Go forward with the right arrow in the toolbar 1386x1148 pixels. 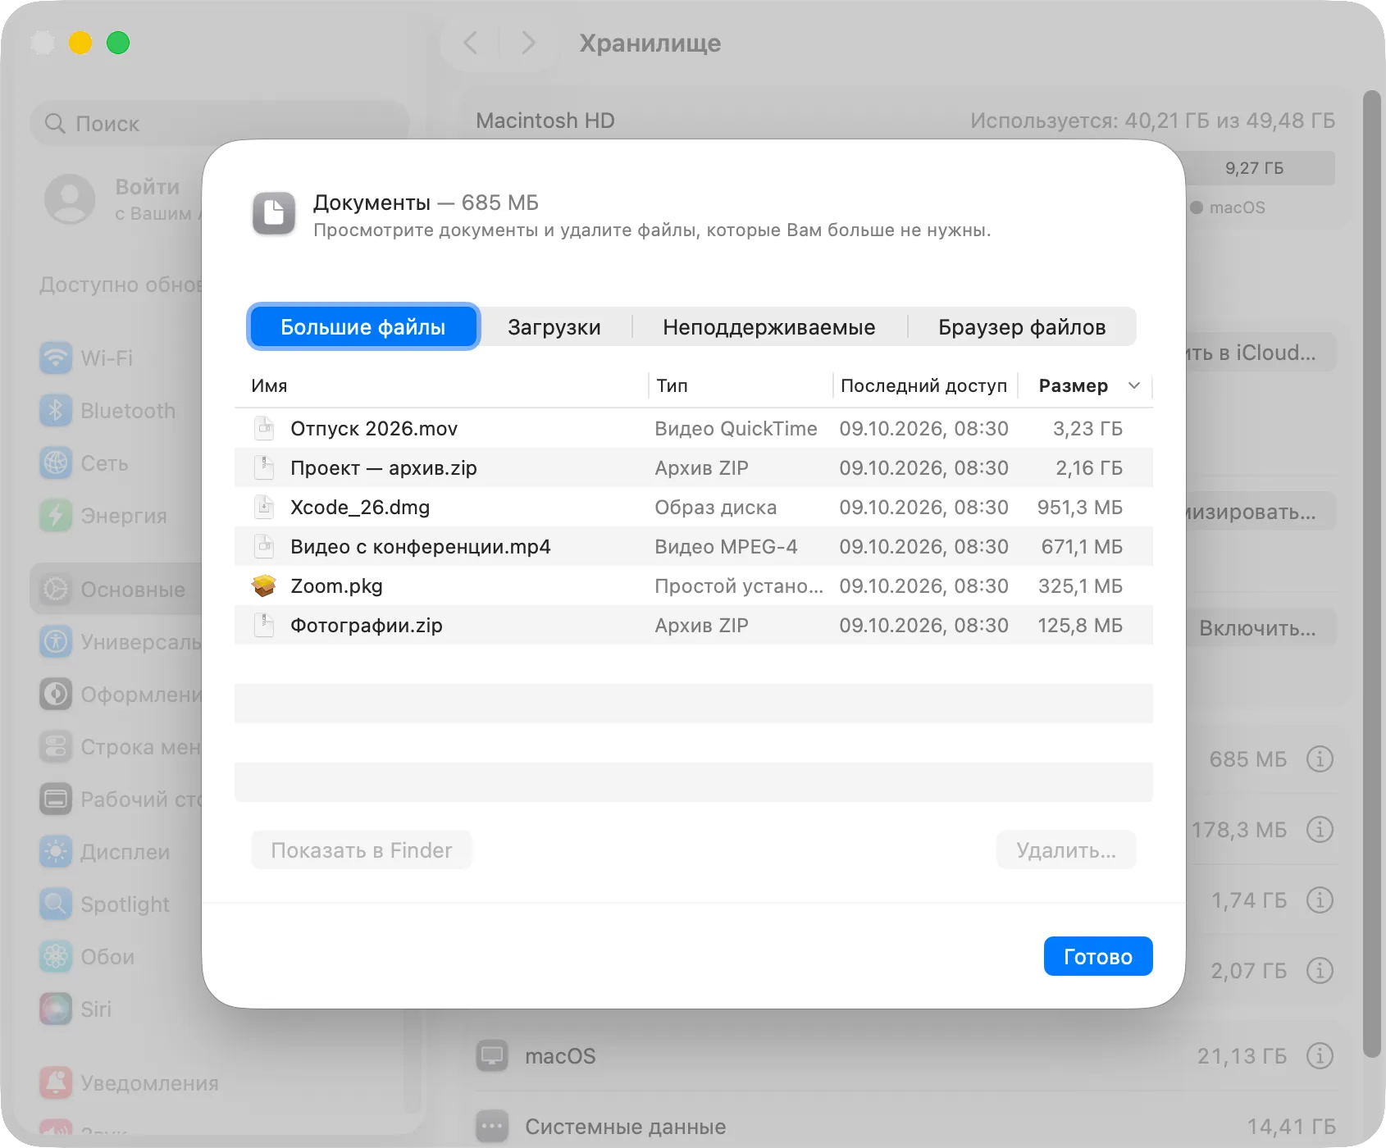(x=528, y=43)
